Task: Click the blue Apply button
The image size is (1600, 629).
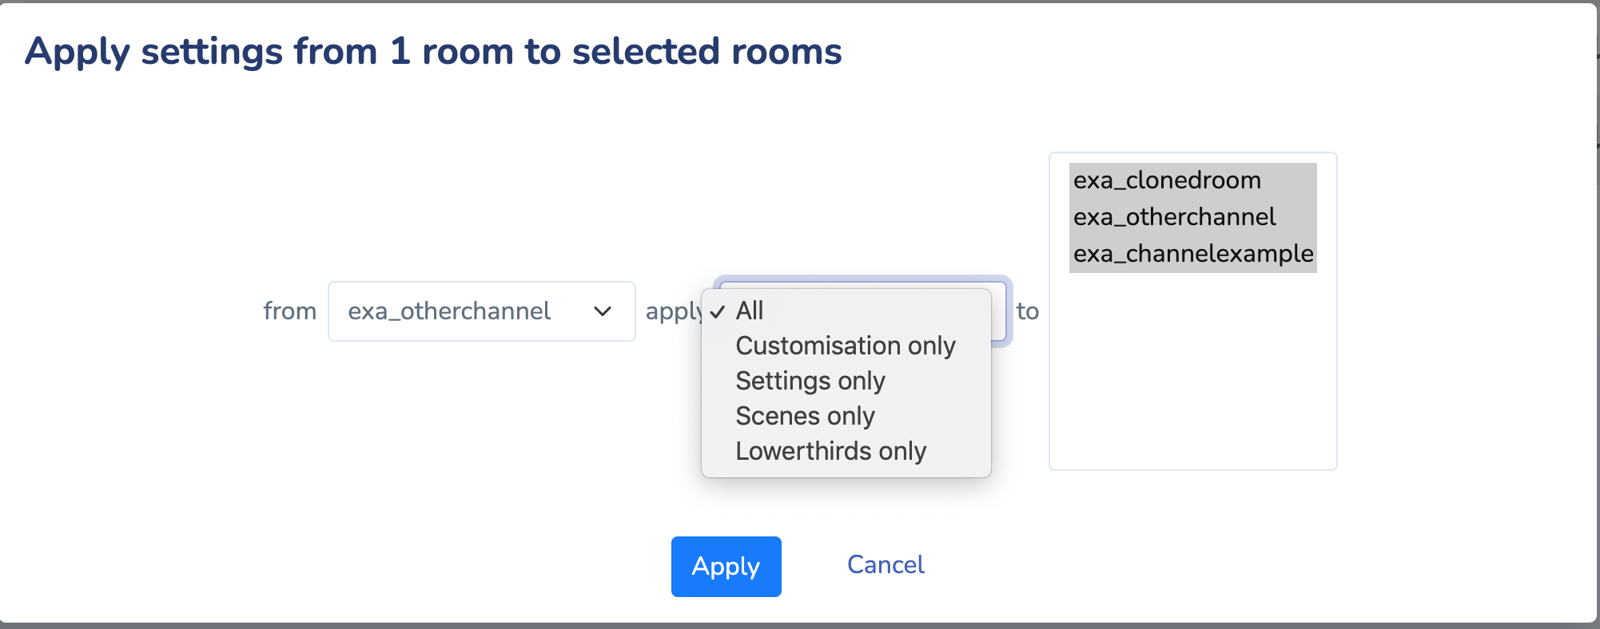Action: 726,567
